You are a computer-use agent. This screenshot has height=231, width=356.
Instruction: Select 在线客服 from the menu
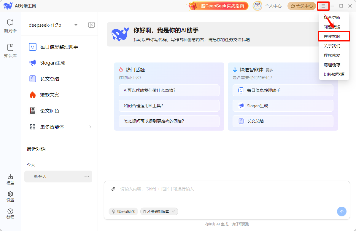point(334,36)
